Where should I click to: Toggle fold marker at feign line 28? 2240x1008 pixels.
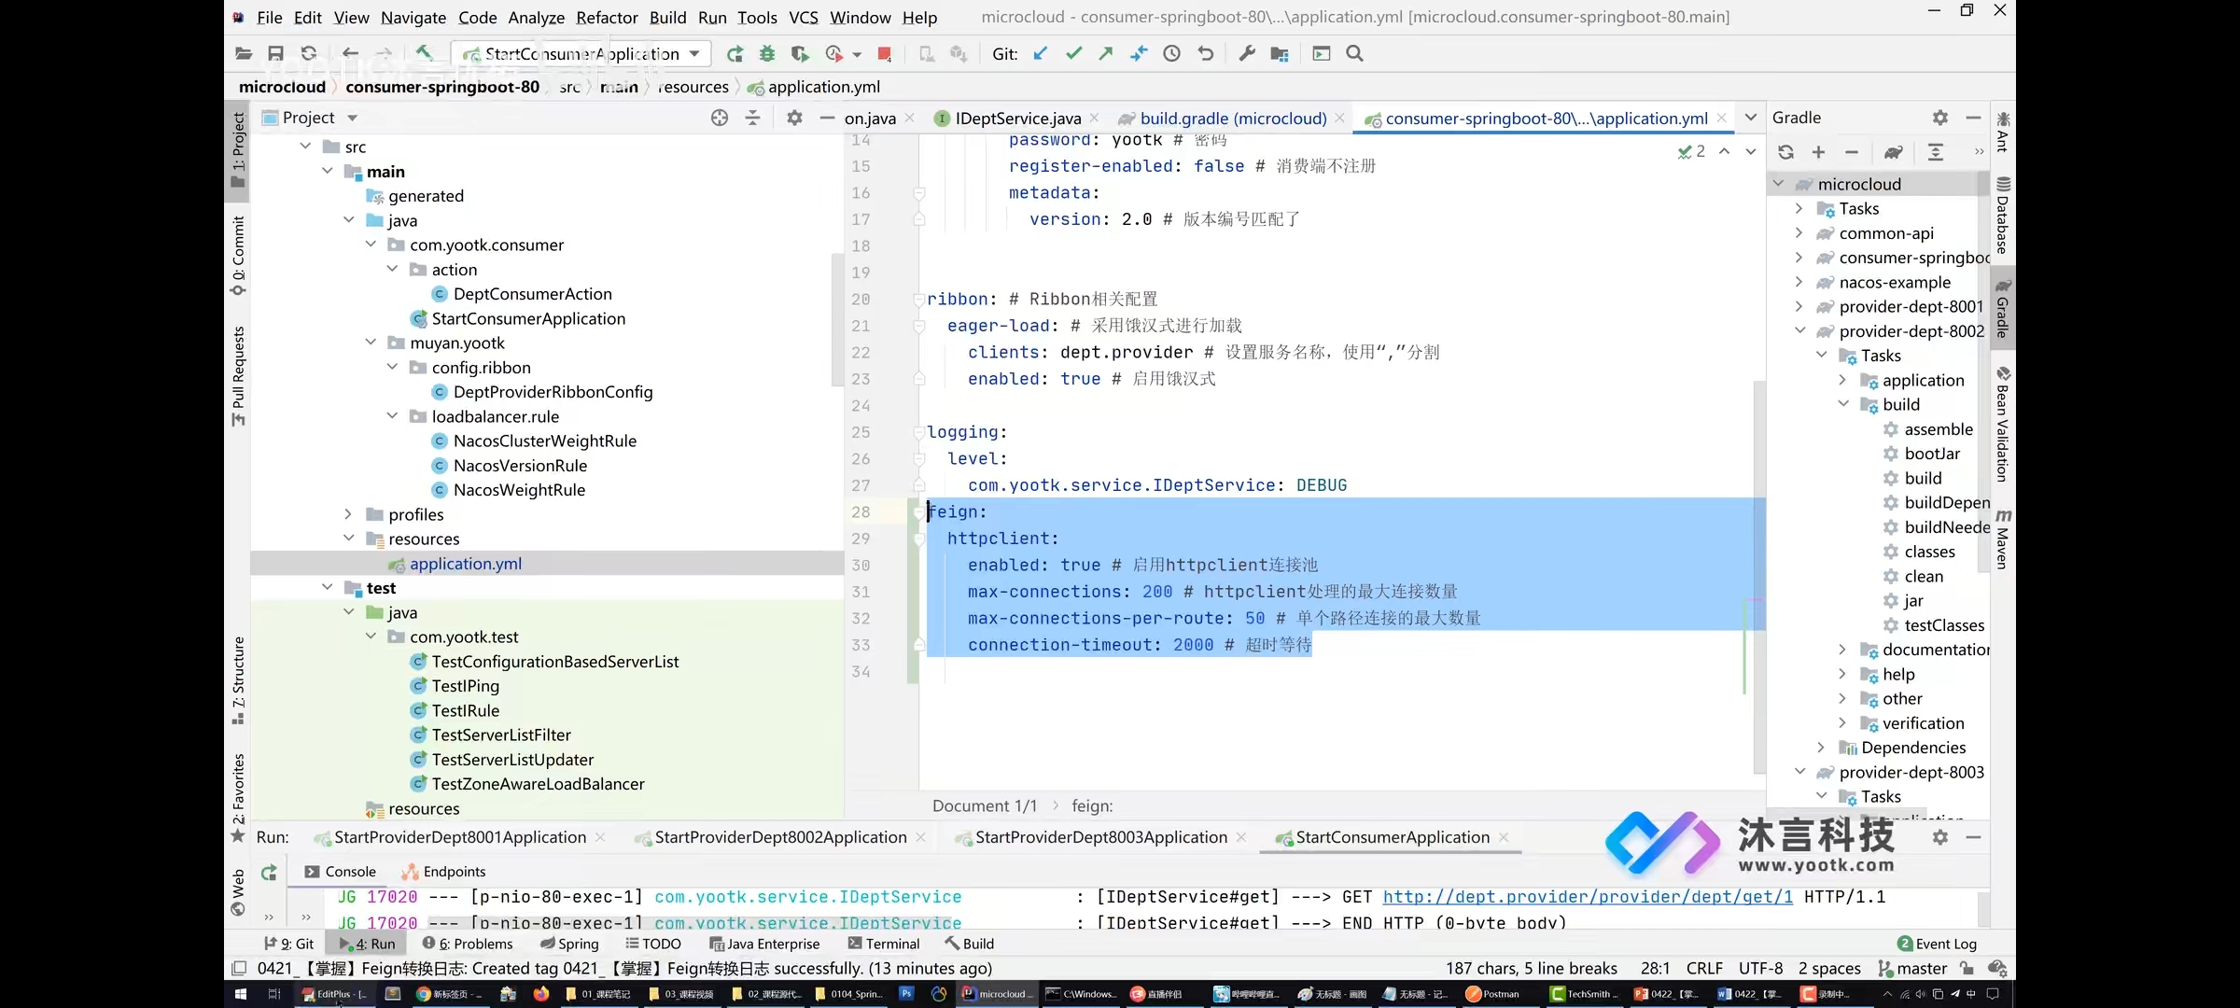pyautogui.click(x=918, y=512)
